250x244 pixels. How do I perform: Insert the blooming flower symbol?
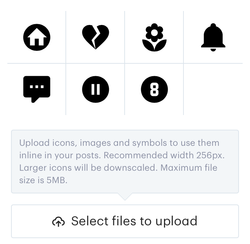click(x=154, y=37)
